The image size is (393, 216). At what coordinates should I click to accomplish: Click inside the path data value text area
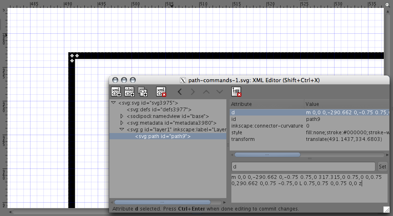tap(309, 188)
